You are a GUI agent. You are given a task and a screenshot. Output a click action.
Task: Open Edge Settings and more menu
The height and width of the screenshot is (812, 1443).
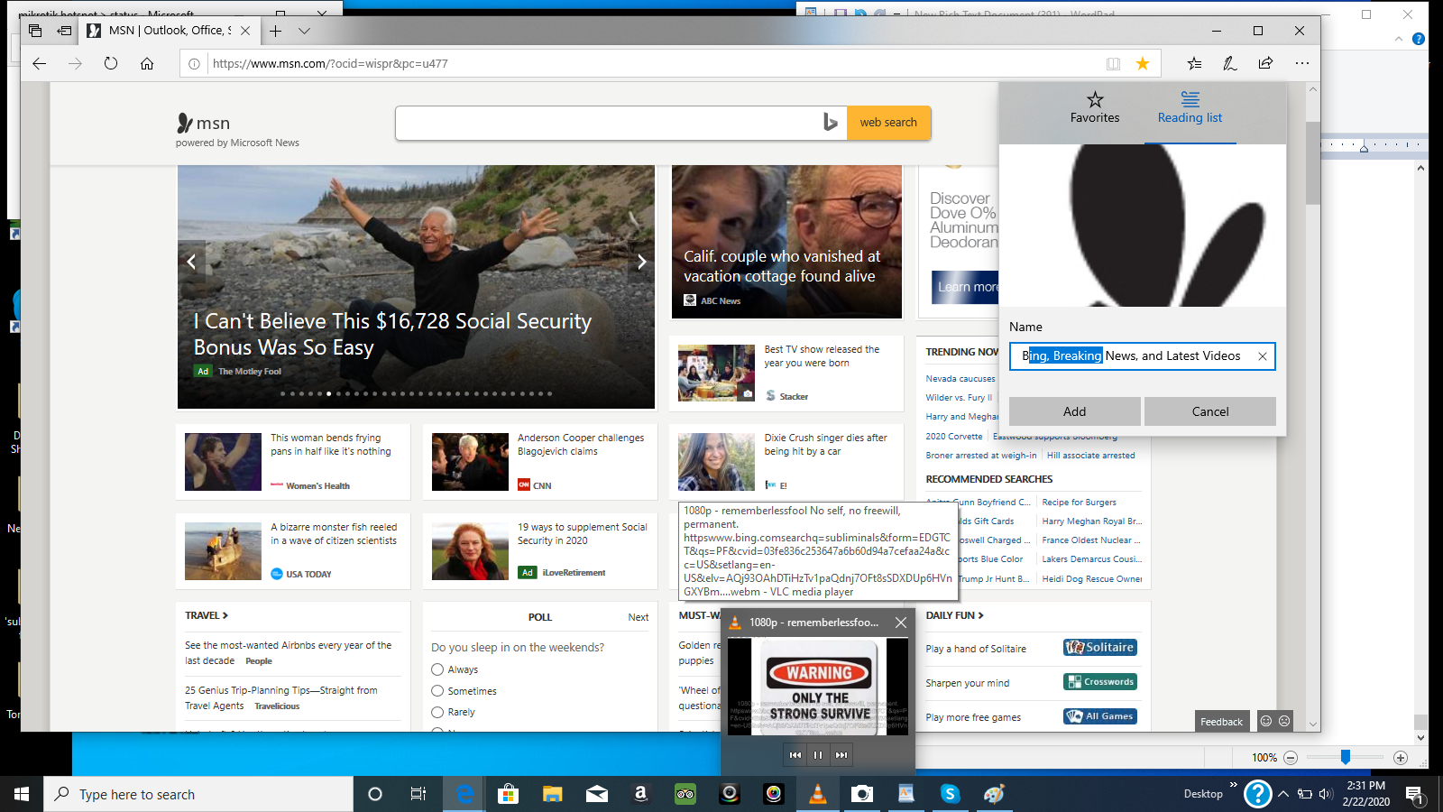1301,63
